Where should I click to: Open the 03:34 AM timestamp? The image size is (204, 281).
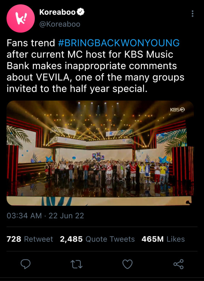[x=24, y=216]
